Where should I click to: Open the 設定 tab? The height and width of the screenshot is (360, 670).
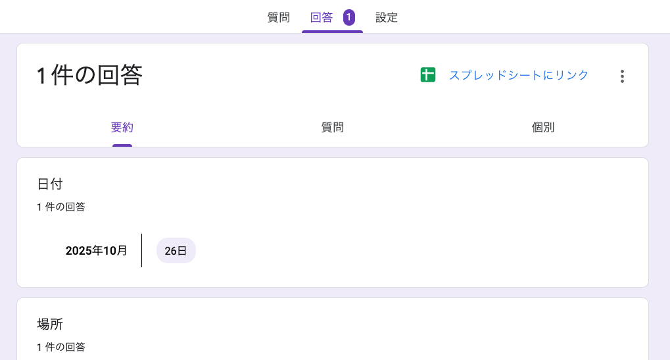click(x=387, y=18)
